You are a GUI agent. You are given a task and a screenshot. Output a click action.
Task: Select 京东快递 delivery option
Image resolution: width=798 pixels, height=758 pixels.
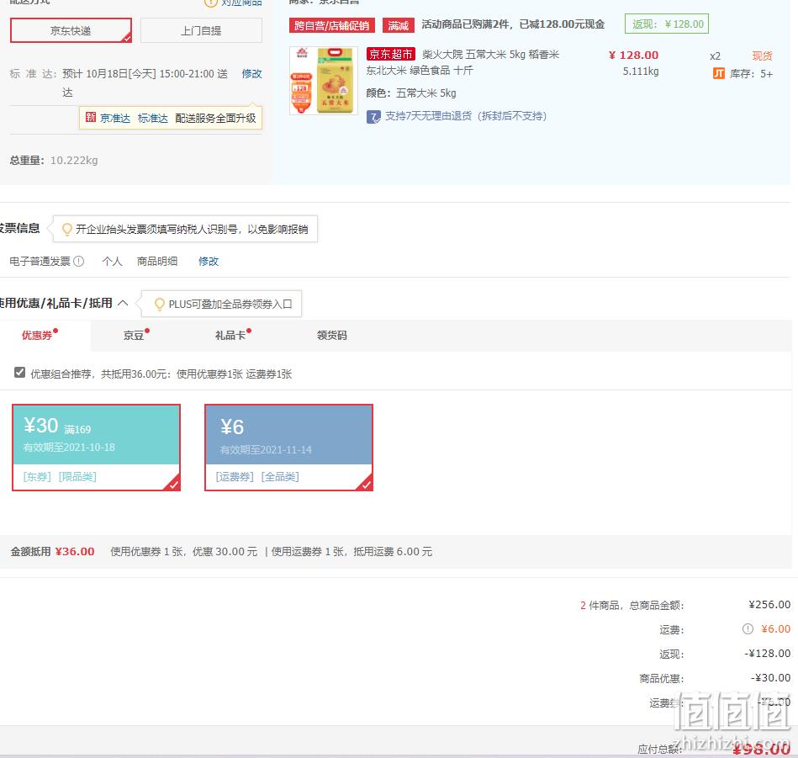[71, 30]
